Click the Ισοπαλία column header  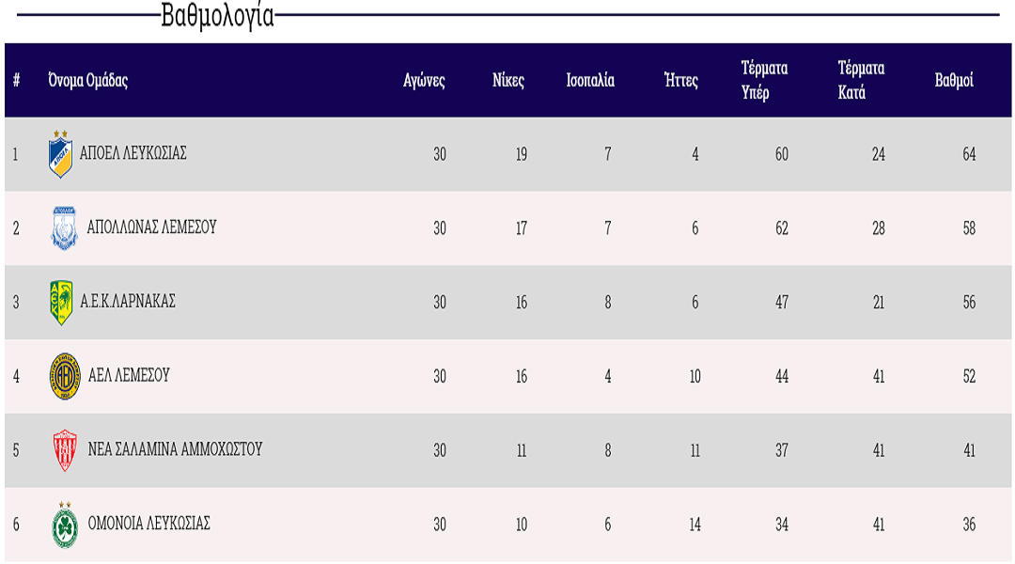[x=590, y=81]
